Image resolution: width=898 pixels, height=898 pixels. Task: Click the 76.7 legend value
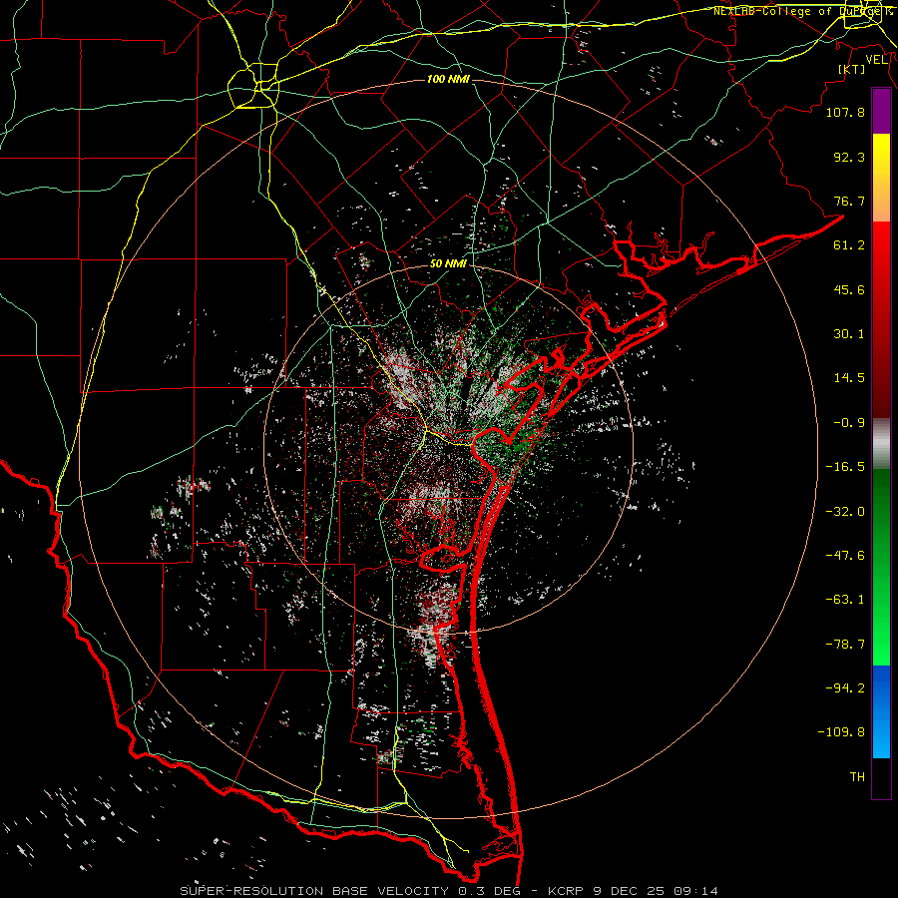pos(849,201)
